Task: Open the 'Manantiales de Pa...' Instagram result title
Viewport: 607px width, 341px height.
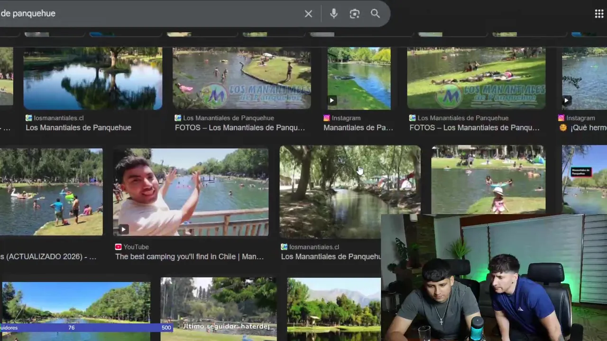Action: tap(358, 127)
